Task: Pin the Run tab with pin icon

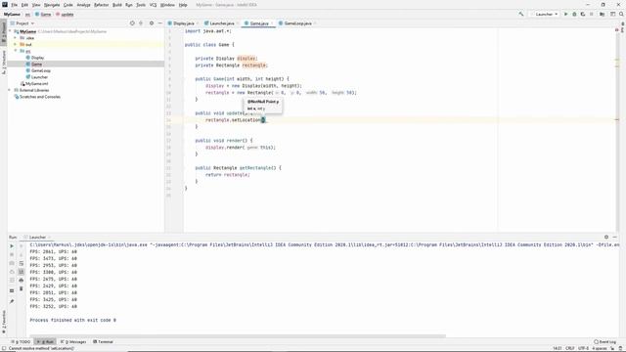Action: (12, 301)
